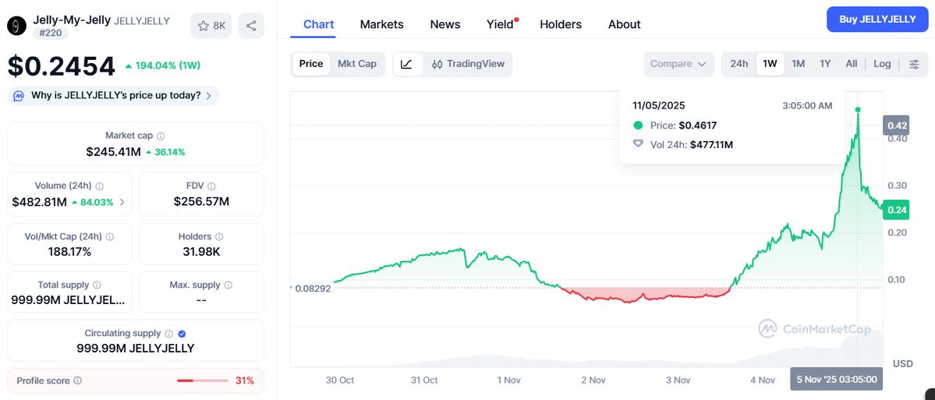Switch to the Holders tab

coord(561,24)
